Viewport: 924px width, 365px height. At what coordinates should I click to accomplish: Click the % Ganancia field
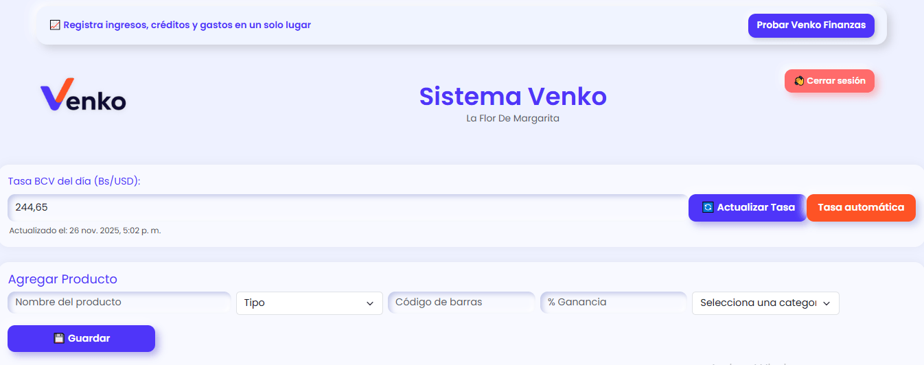(614, 303)
